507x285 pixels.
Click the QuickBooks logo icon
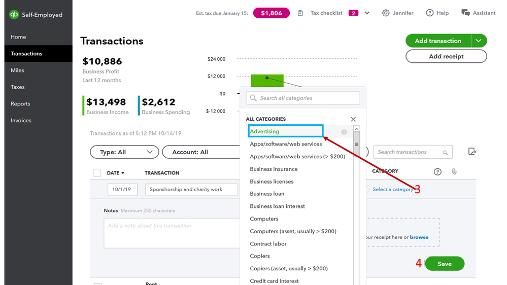point(14,15)
